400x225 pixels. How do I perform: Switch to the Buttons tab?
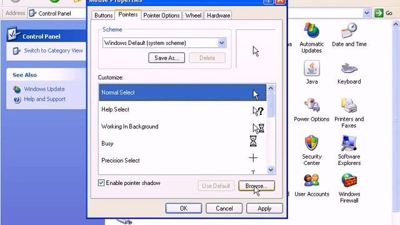point(103,15)
